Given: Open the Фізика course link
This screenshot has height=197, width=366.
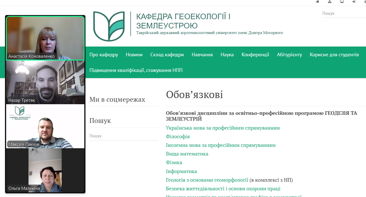Looking at the screenshot, I should 174,162.
